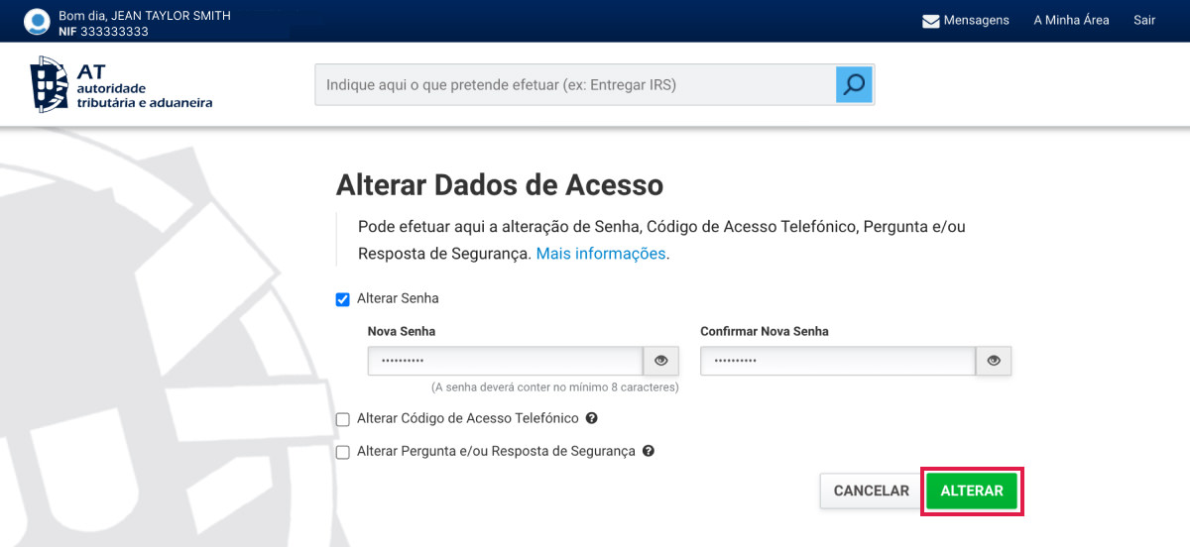Image resolution: width=1190 pixels, height=547 pixels.
Task: Click the magnifying glass search button
Action: pyautogui.click(x=854, y=85)
